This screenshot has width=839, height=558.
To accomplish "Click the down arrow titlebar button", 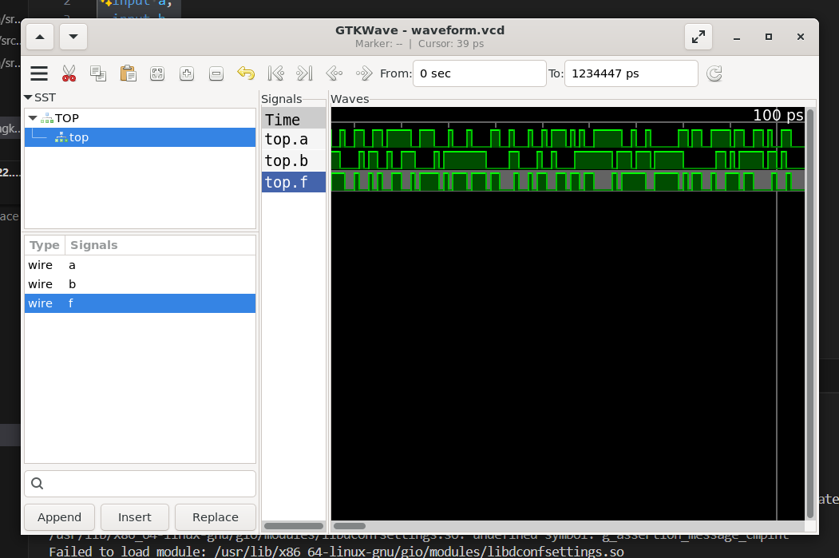I will pyautogui.click(x=73, y=37).
